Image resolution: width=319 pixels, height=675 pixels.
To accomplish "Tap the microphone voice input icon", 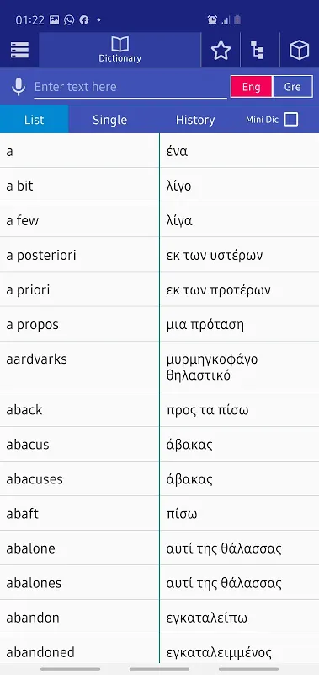I will click(x=19, y=87).
